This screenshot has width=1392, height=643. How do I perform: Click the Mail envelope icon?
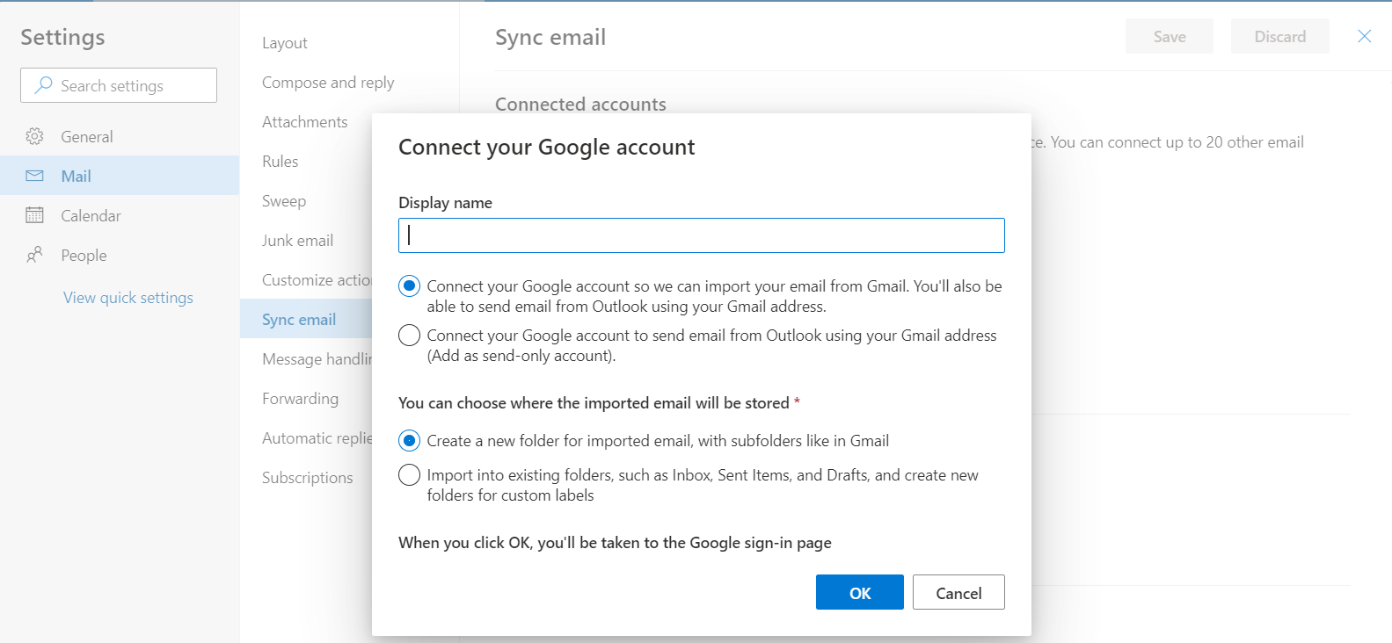tap(34, 176)
